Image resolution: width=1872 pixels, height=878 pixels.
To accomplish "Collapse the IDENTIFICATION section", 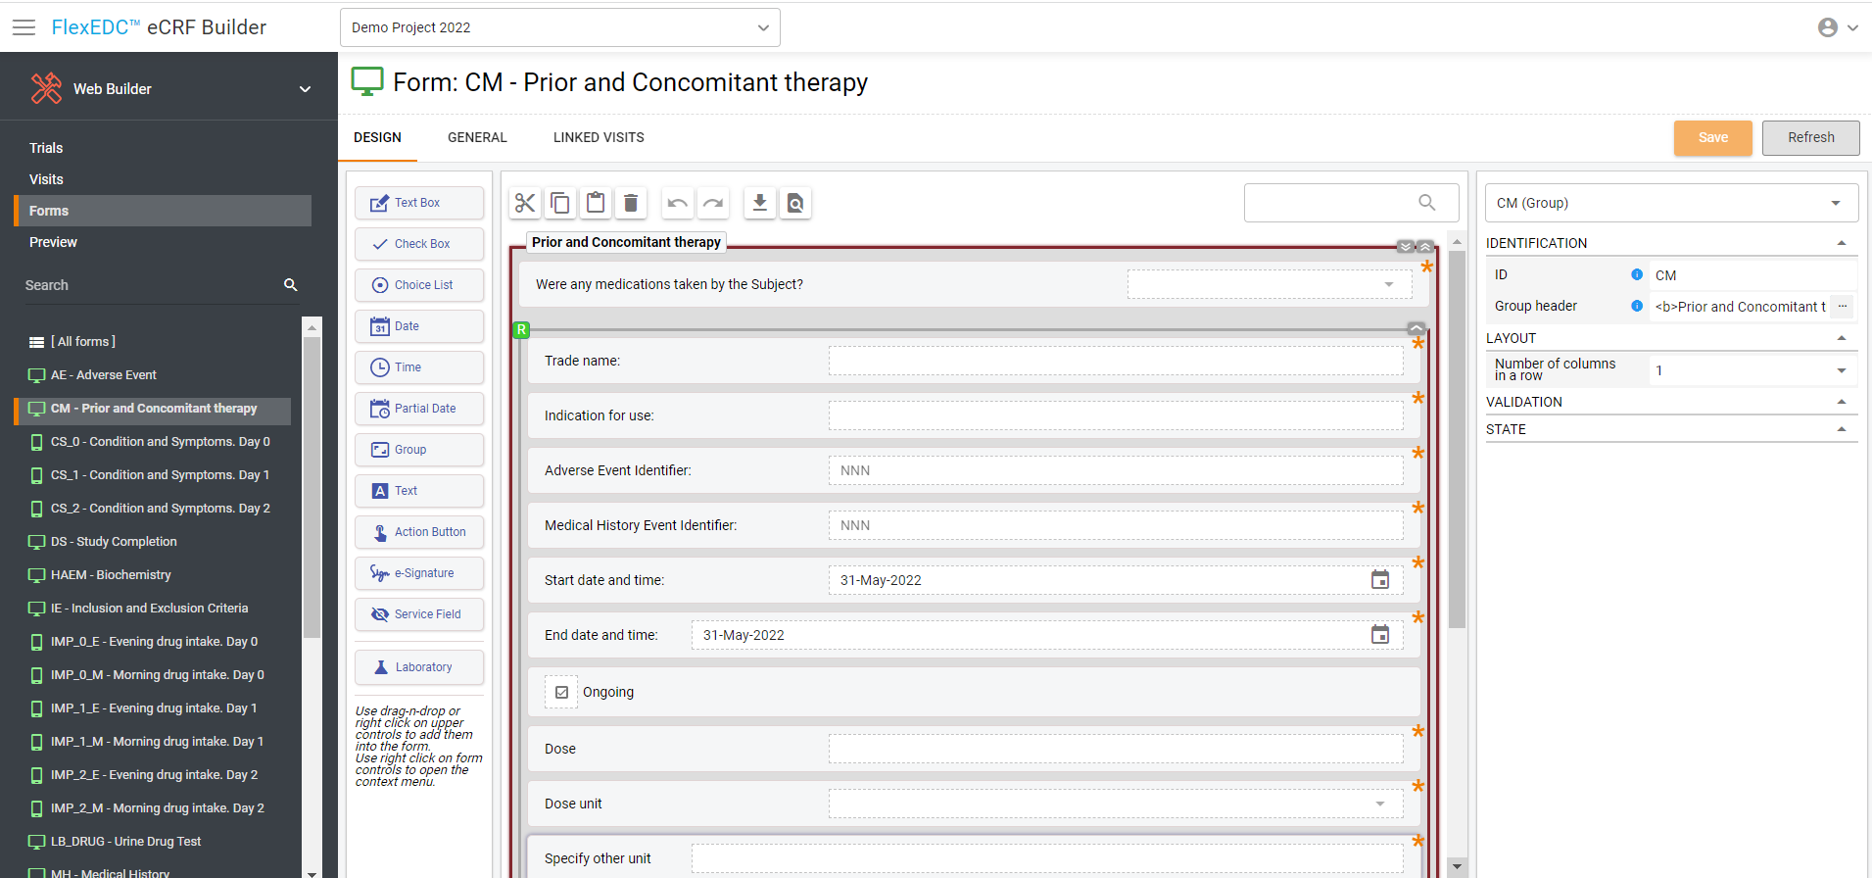I will (x=1841, y=243).
